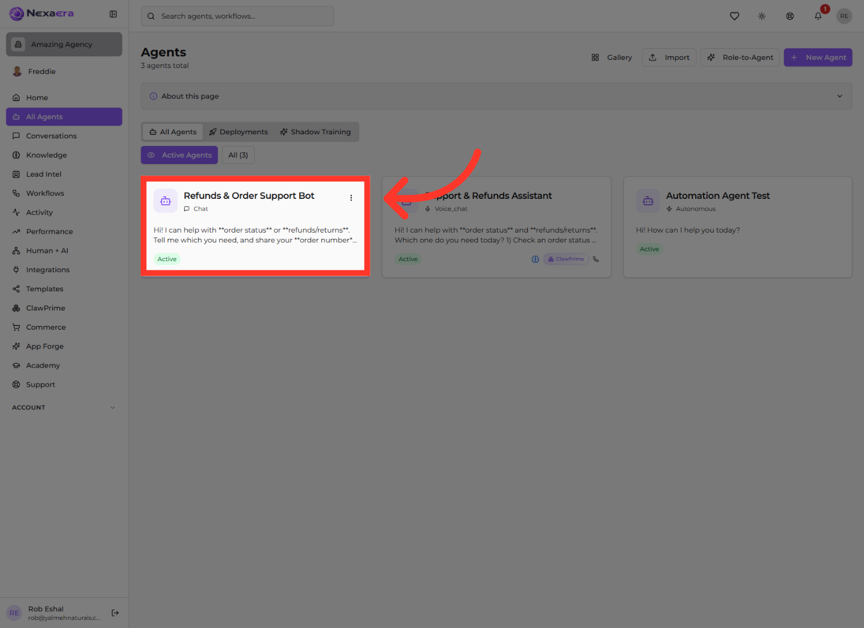Click the Import button
864x628 pixels.
click(669, 58)
